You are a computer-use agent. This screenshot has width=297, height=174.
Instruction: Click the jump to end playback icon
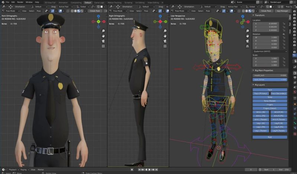click(x=156, y=170)
